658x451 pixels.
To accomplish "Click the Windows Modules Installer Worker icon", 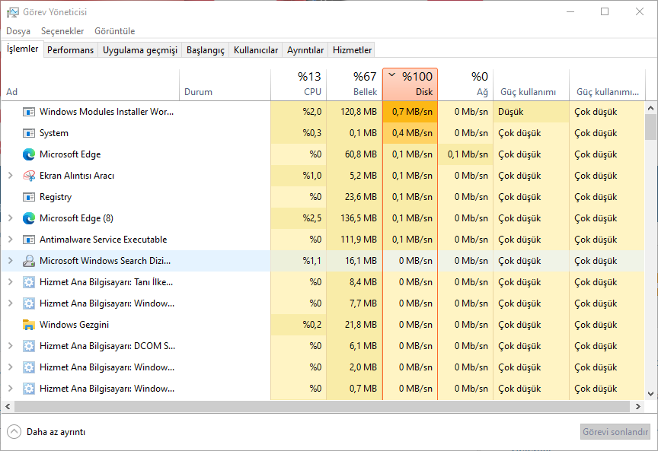I will [x=29, y=112].
